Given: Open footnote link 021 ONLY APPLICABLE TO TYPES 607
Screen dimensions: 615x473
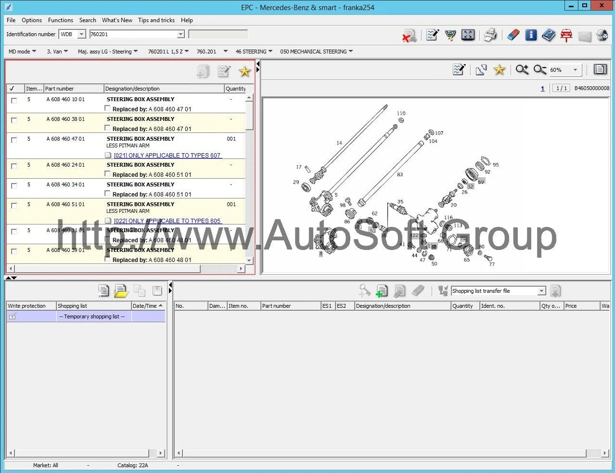Looking at the screenshot, I should pos(167,155).
